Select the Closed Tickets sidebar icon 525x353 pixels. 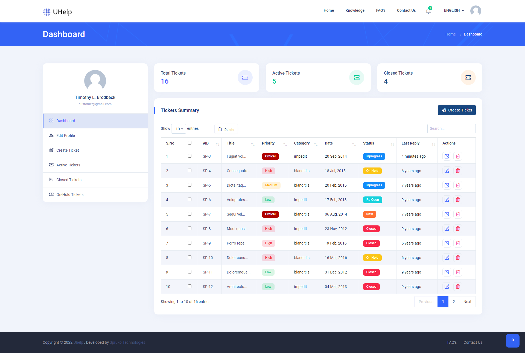51,180
